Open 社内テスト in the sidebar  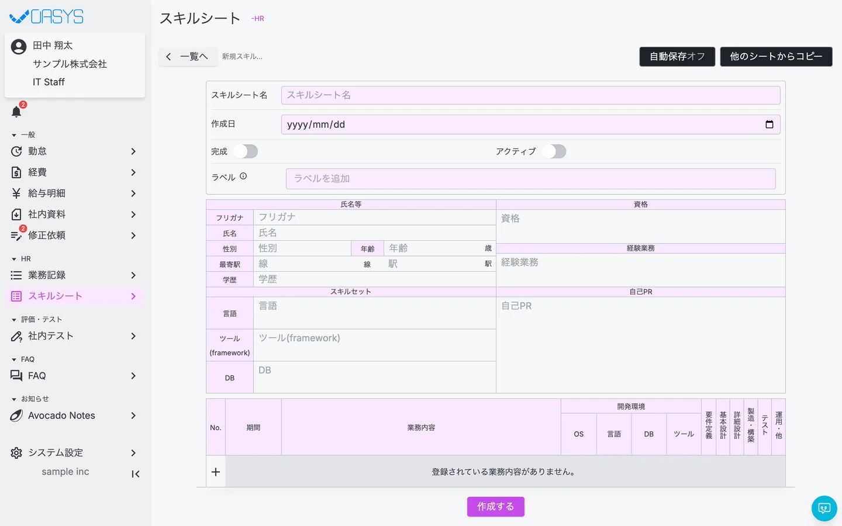click(x=75, y=336)
